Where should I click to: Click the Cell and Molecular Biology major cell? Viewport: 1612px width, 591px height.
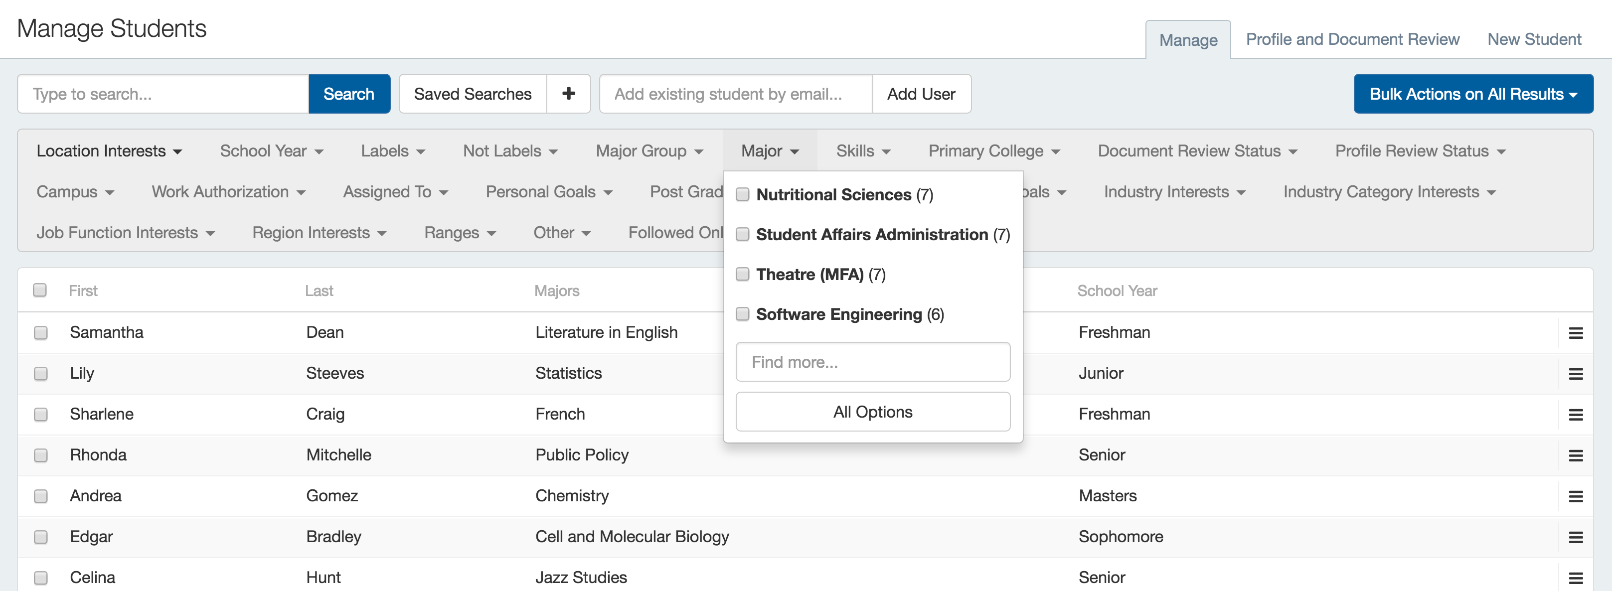pos(632,537)
